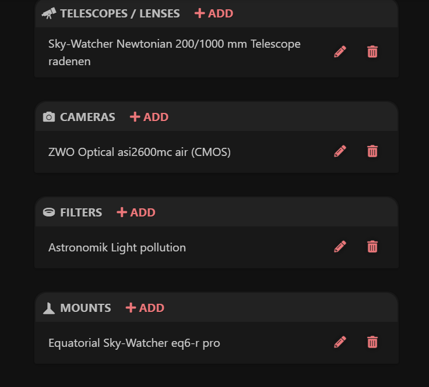Select the Equatorial Sky-Watcher eq6-r pro text
The image size is (429, 387).
tap(134, 343)
